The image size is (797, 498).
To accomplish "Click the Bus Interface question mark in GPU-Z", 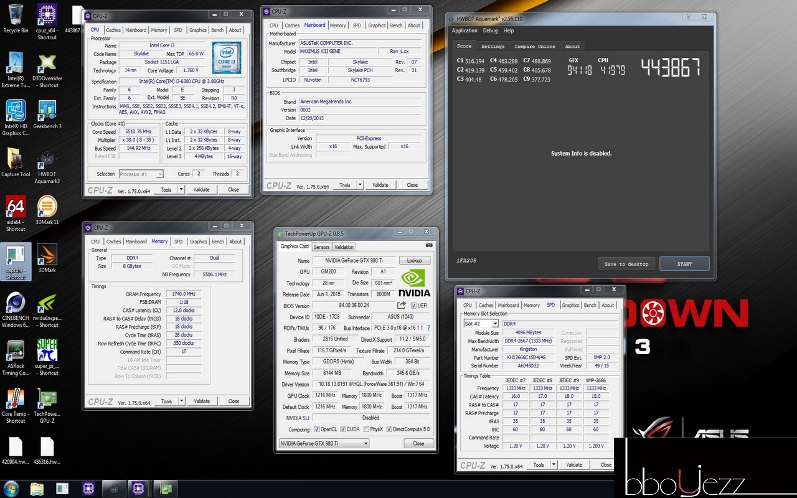I will click(x=428, y=327).
